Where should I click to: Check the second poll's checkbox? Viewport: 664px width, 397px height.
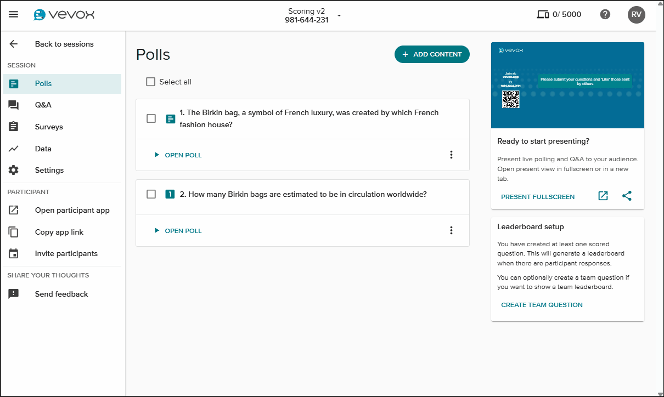[151, 194]
